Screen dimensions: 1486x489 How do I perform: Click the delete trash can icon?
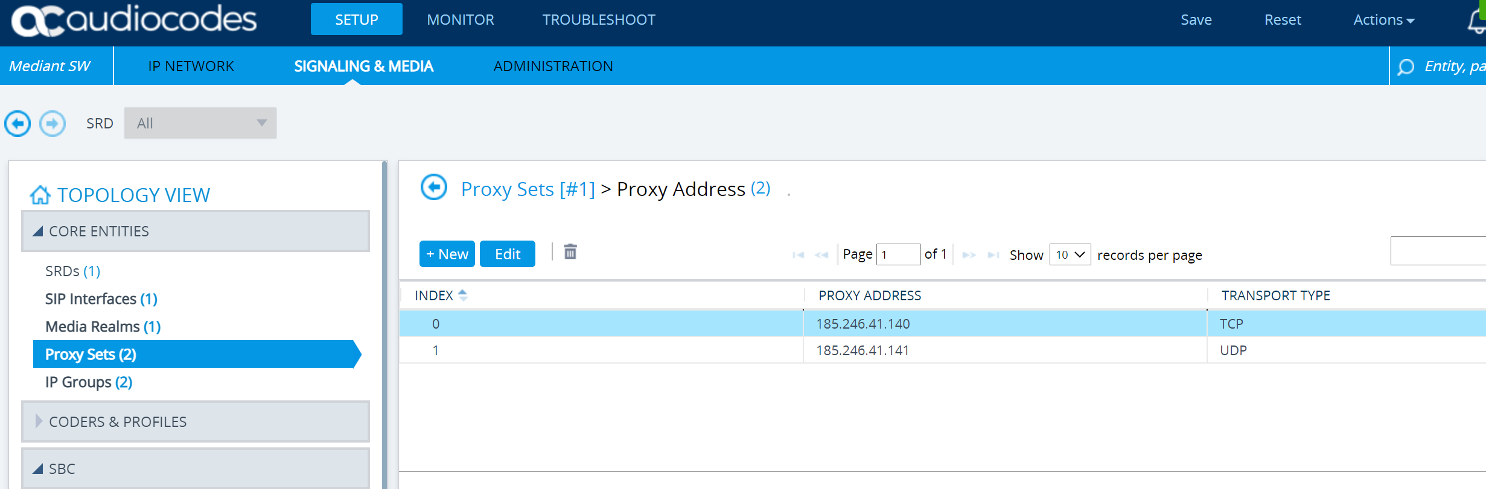point(570,252)
